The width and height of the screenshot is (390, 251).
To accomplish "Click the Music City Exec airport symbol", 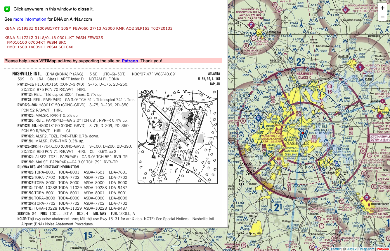I will pos(360,68).
